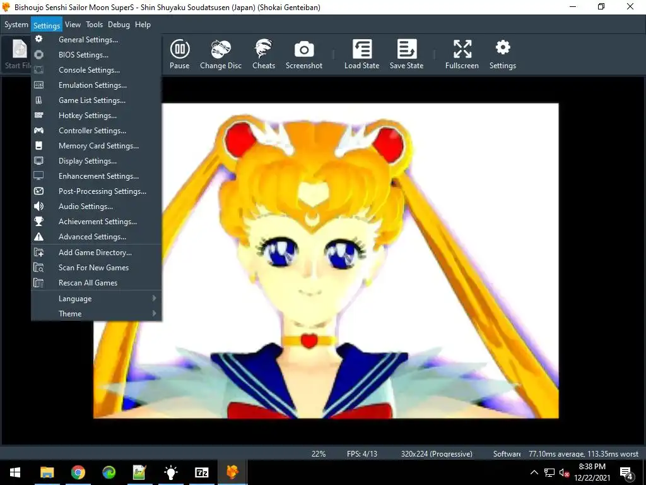Click the 320x224 (Progressive) status text

[437, 453]
